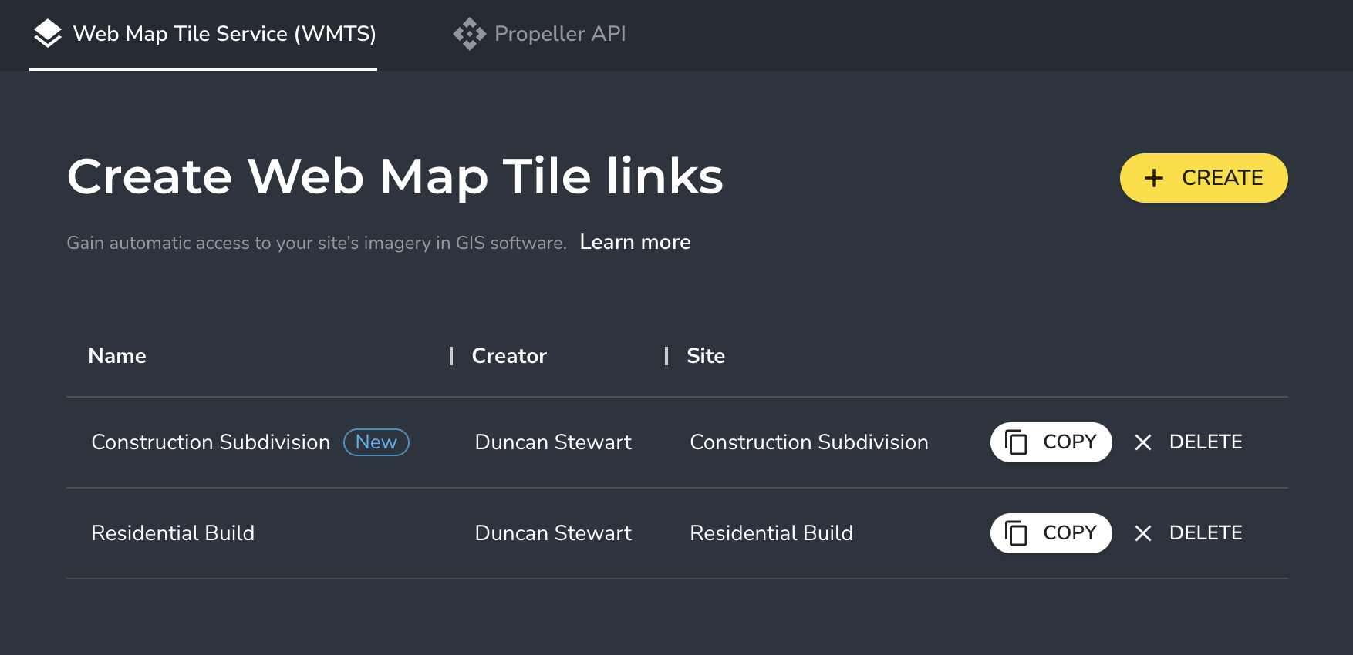
Task: Click the plus icon on Create button
Action: [x=1153, y=178]
